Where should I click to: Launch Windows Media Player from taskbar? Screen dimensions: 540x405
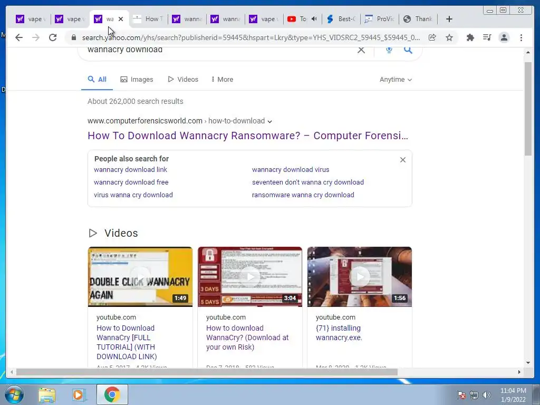click(78, 395)
